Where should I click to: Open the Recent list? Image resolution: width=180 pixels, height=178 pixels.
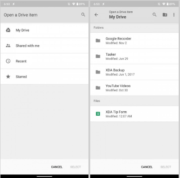pos(44,61)
